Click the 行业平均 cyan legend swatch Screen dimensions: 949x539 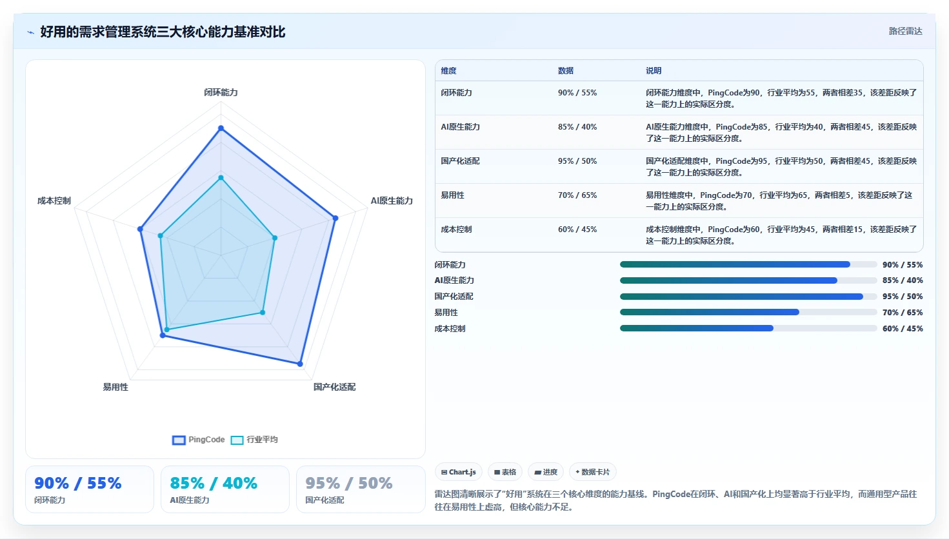237,440
